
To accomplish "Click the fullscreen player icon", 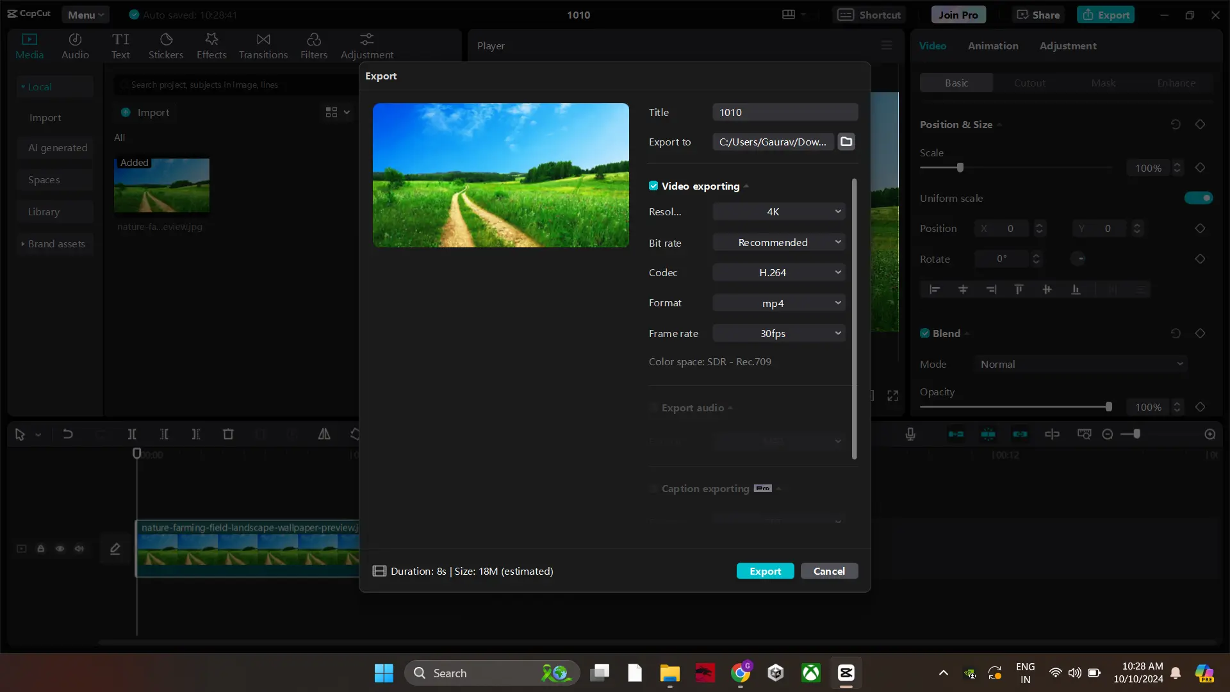I will pyautogui.click(x=892, y=395).
